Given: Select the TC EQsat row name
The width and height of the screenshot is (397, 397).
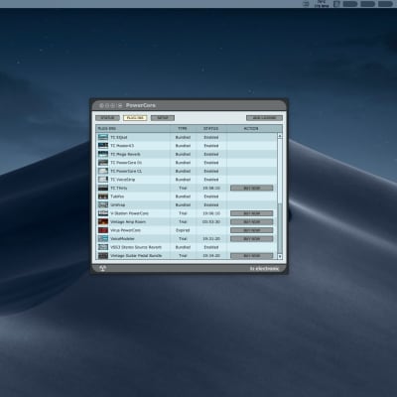Looking at the screenshot, I should [x=119, y=137].
